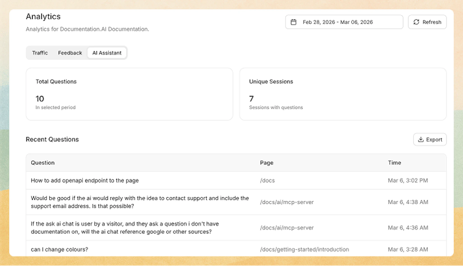The image size is (463, 266).
Task: Click the Unique Sessions card
Action: pyautogui.click(x=343, y=94)
